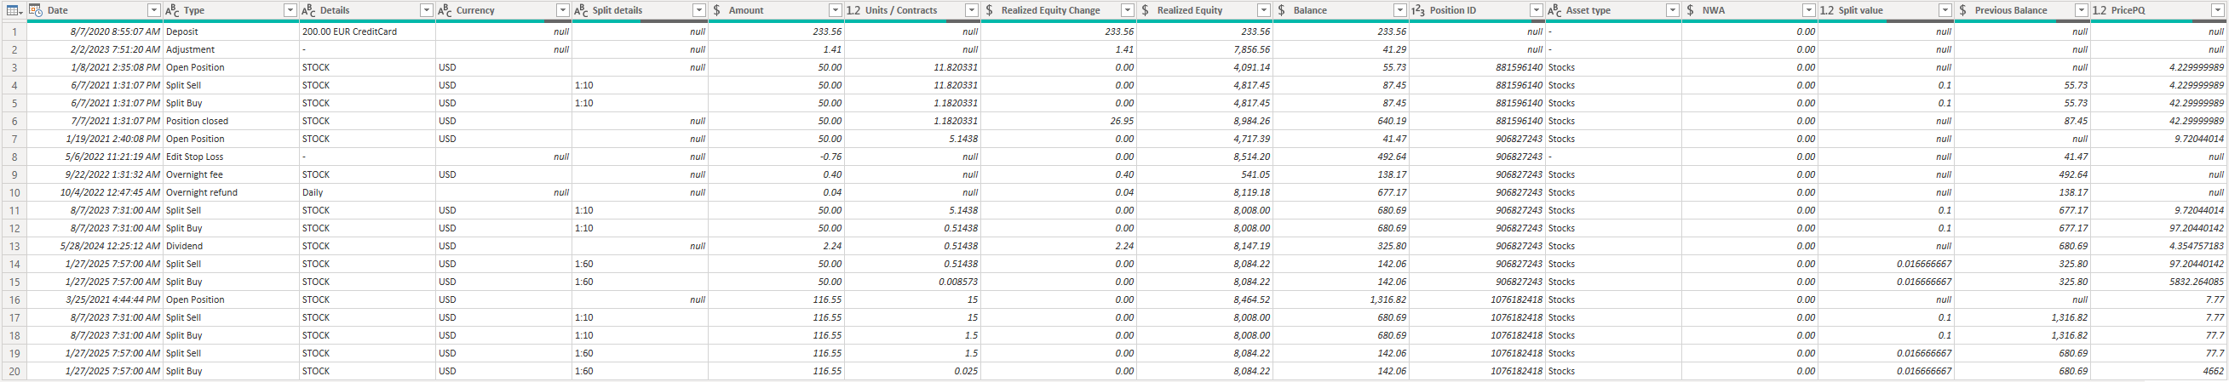Click the Split details column type icon

click(581, 10)
